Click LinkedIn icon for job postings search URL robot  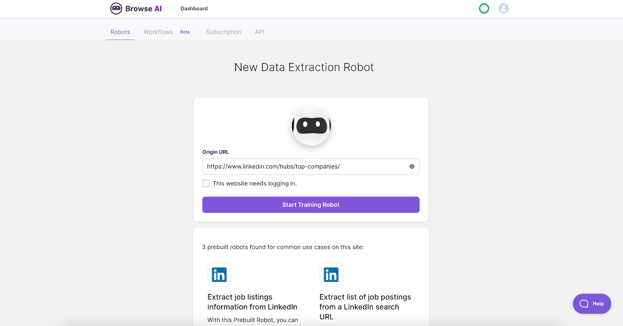pos(331,275)
